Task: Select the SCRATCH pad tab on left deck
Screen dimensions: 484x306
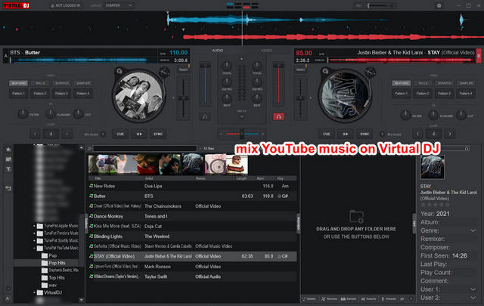Action: tap(61, 83)
